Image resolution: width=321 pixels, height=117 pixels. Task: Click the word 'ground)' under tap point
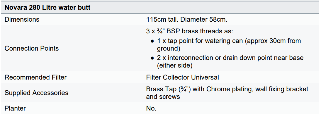pyautogui.click(x=169, y=48)
